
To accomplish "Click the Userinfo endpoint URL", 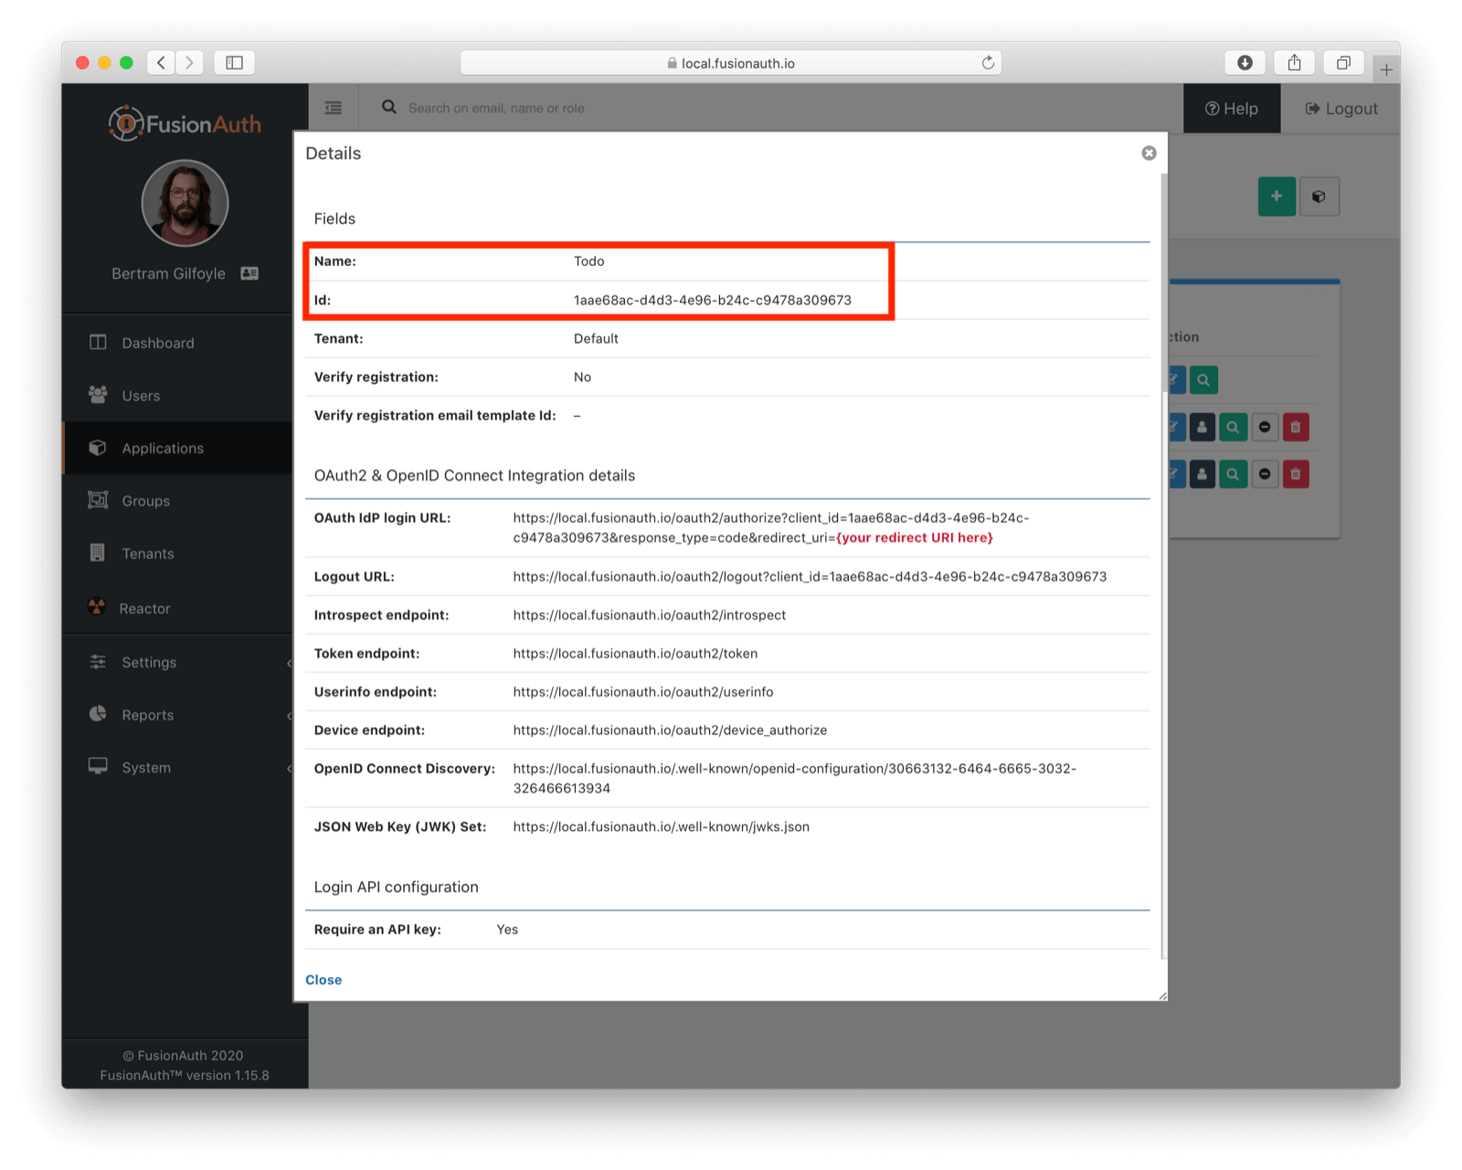I will pos(643,692).
